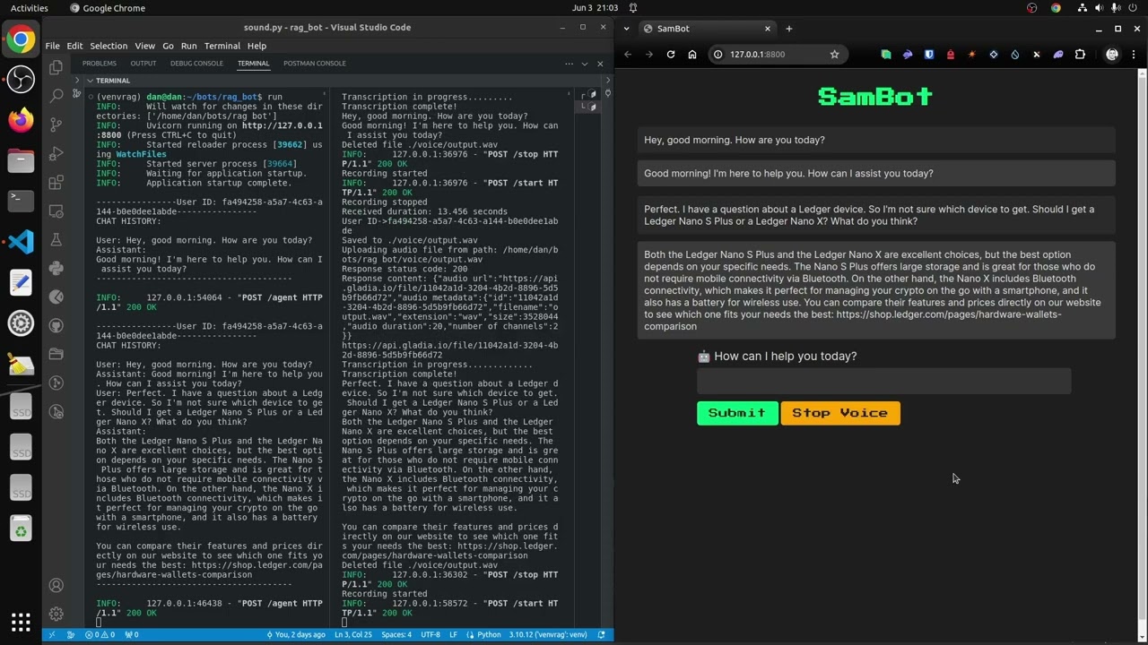This screenshot has height=645, width=1148.
Task: Select Python language mode in status bar
Action: (489, 634)
